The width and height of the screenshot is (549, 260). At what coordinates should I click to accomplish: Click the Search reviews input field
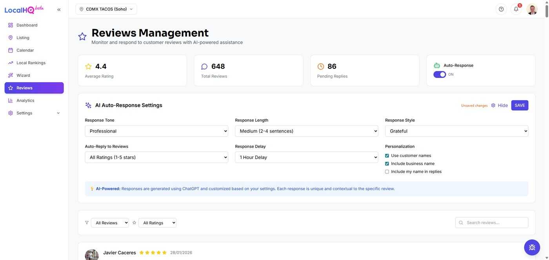(x=495, y=223)
